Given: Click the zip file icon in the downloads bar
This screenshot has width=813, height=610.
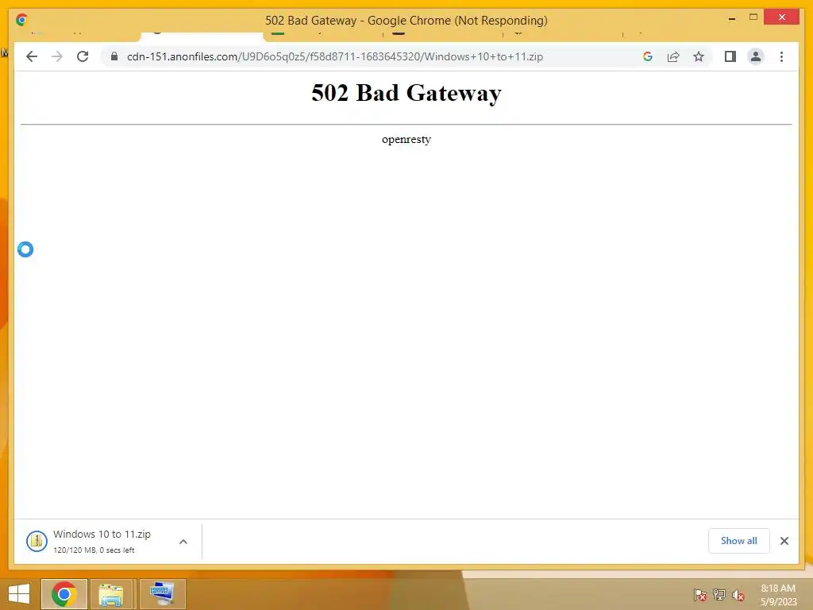Looking at the screenshot, I should pos(37,542).
